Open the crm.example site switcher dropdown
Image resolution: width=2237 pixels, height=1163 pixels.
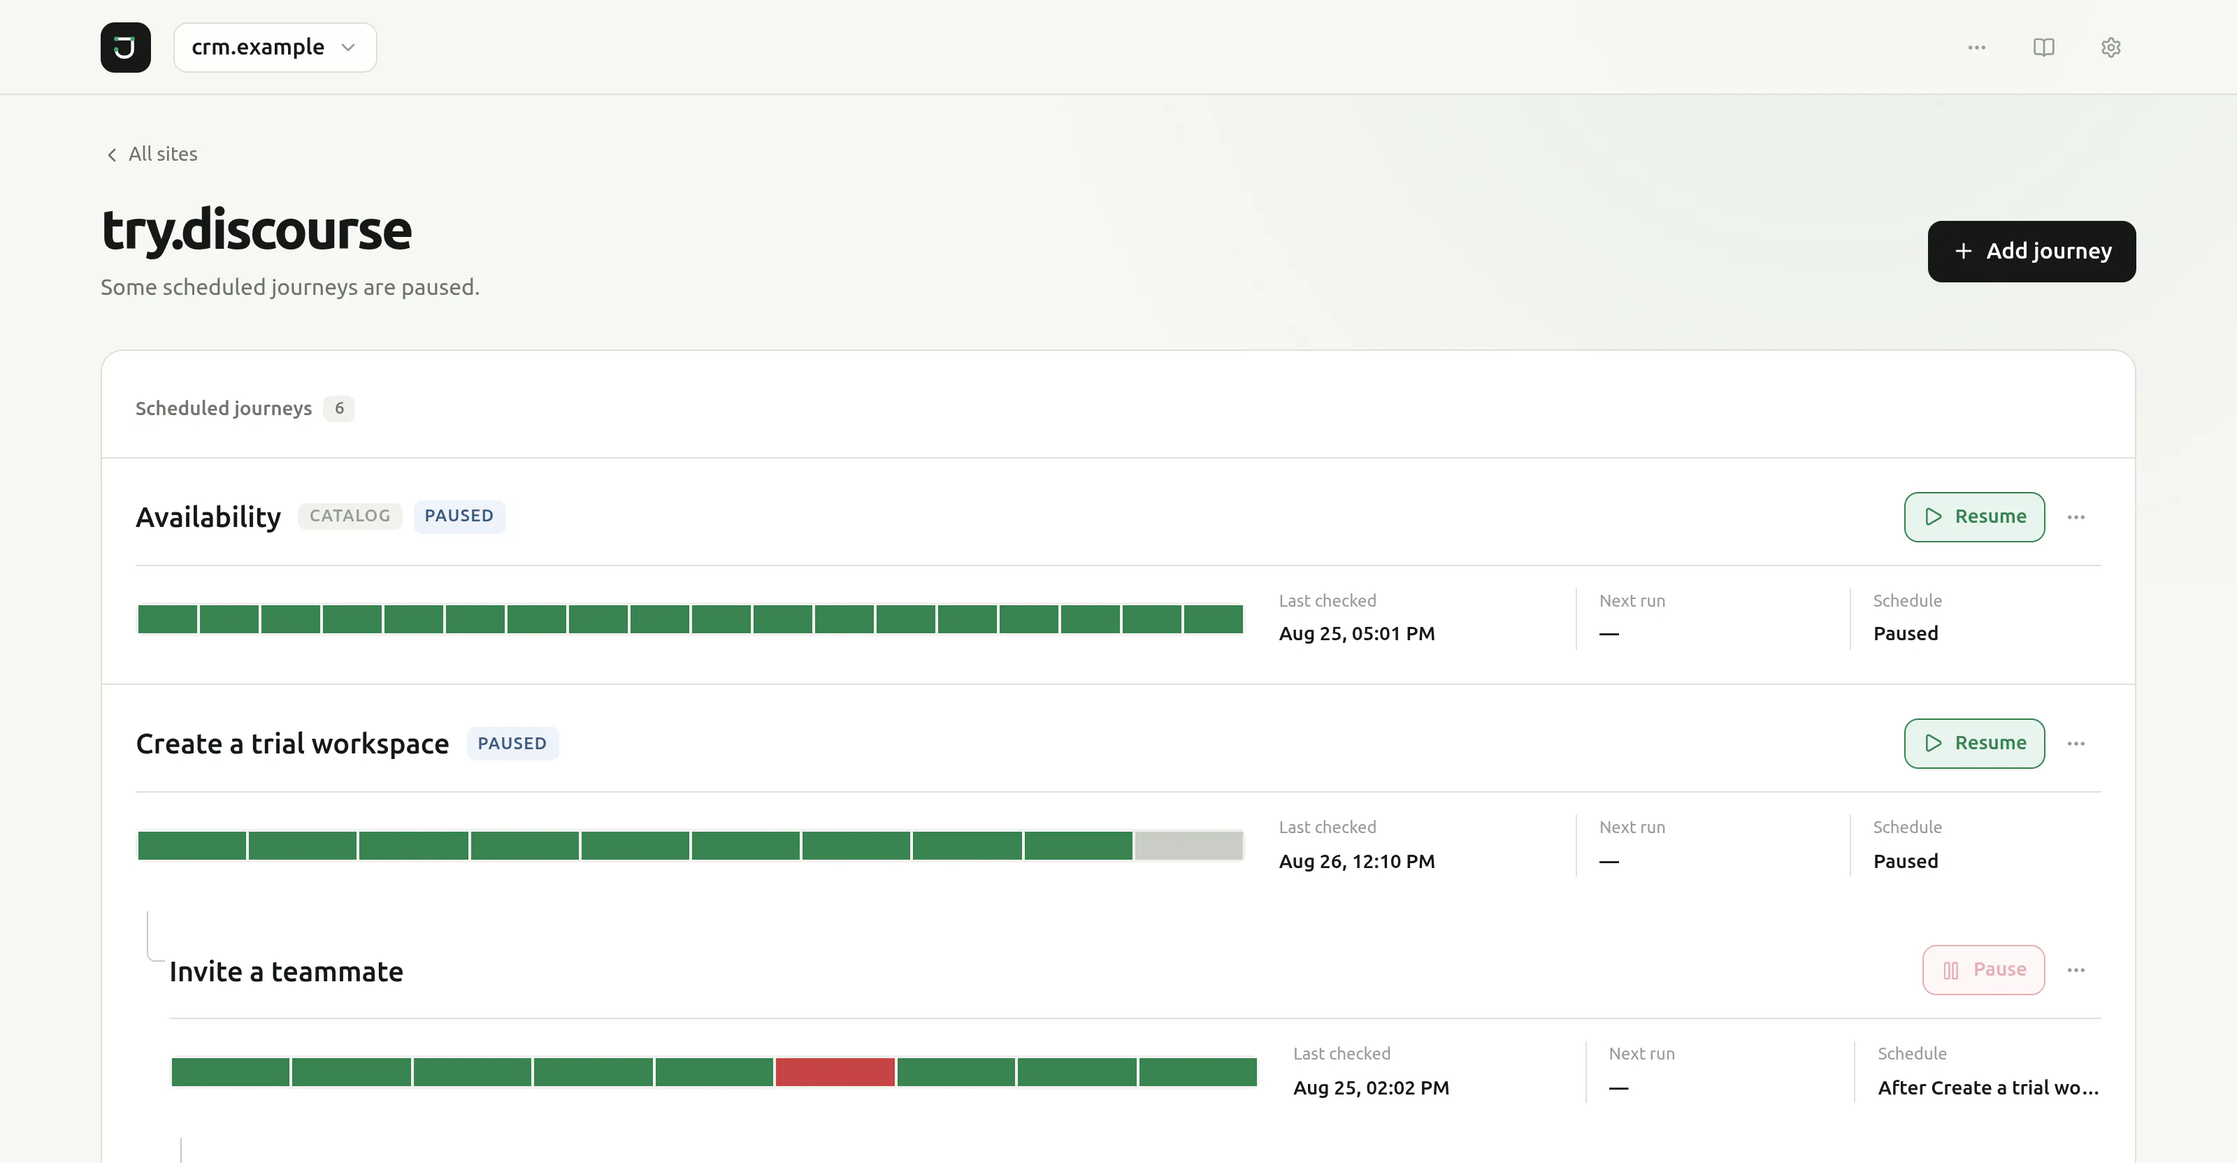click(x=275, y=47)
